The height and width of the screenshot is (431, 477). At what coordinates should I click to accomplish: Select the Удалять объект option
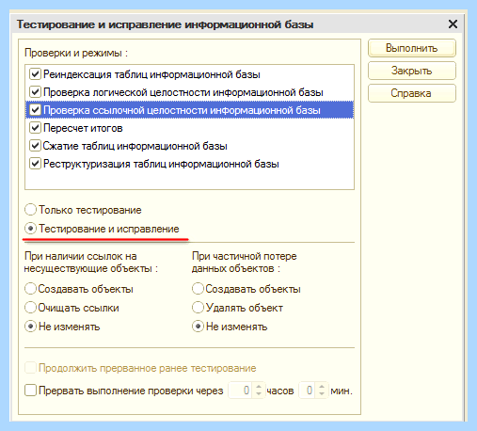(198, 308)
